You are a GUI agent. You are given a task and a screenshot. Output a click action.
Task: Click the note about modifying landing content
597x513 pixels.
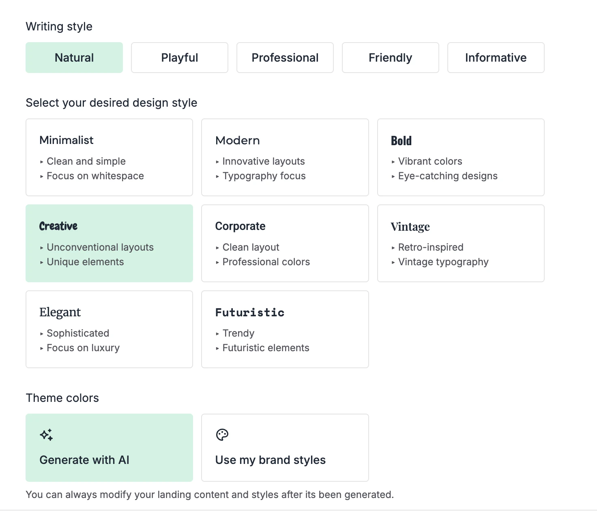click(209, 494)
